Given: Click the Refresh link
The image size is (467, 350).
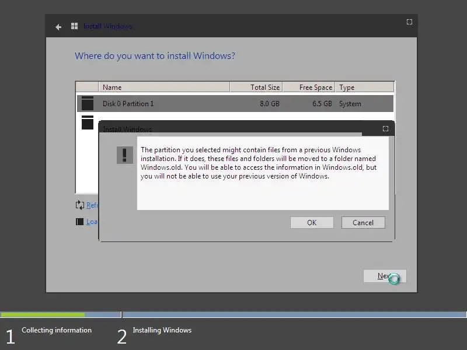Looking at the screenshot, I should point(92,205).
